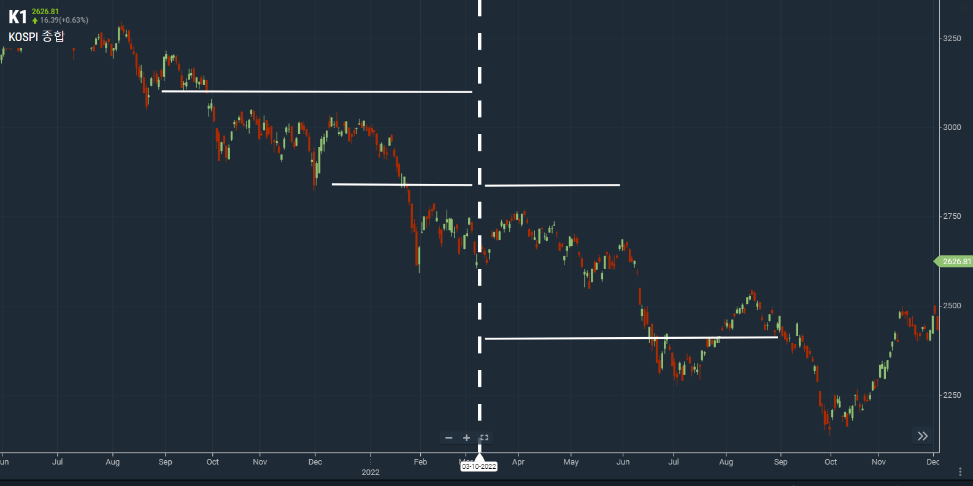
Task: Click the 2250 price axis label
Action: click(952, 395)
